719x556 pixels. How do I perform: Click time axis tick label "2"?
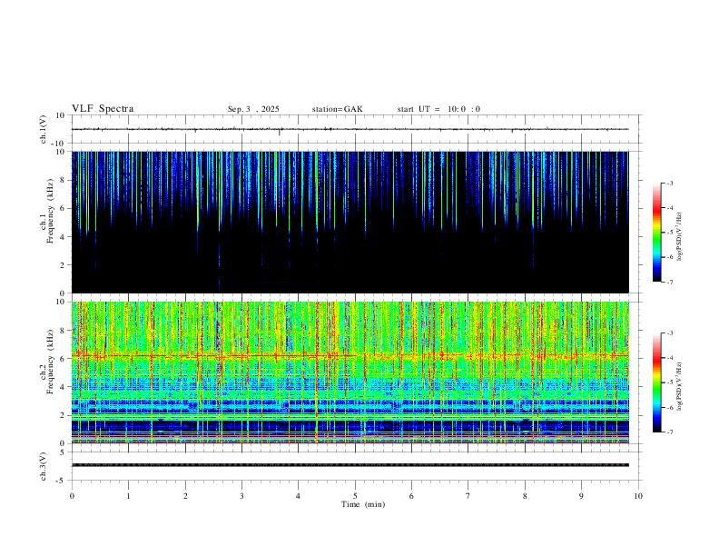pyautogui.click(x=185, y=496)
